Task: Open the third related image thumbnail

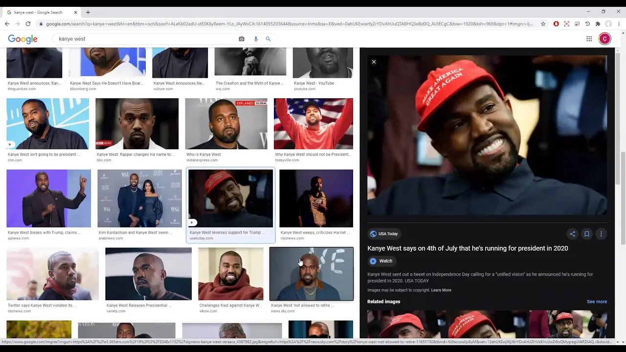Action: click(x=568, y=324)
